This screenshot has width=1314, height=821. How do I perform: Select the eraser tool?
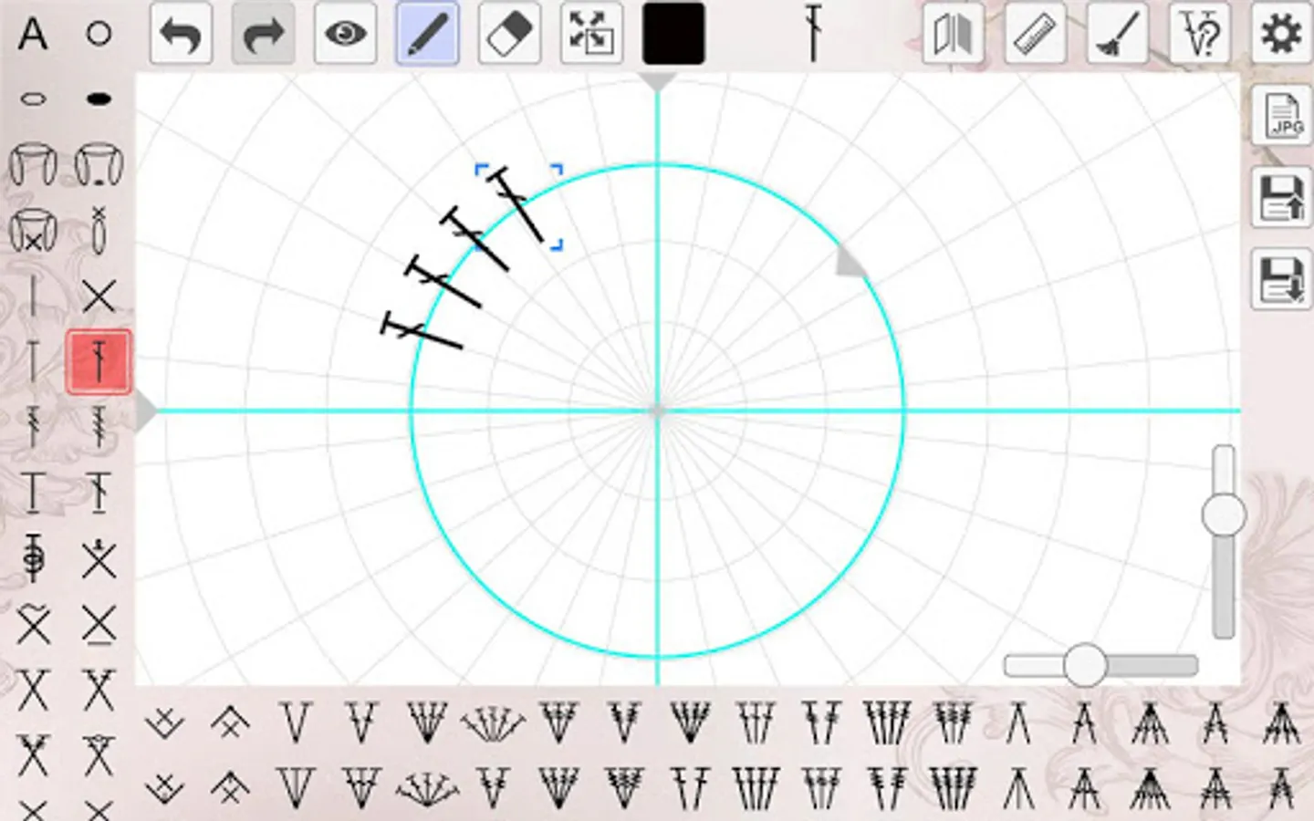click(x=509, y=33)
